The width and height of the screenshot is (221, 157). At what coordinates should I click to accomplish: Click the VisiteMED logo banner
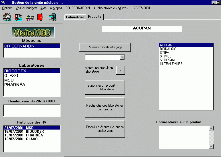pyautogui.click(x=33, y=33)
